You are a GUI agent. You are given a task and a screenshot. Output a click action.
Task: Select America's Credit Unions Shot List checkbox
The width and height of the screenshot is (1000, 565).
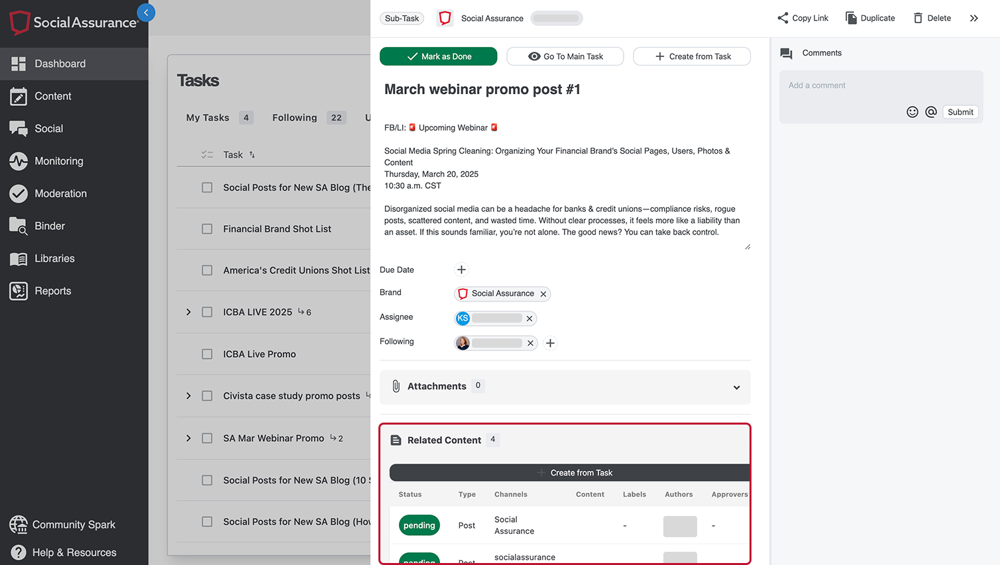207,270
